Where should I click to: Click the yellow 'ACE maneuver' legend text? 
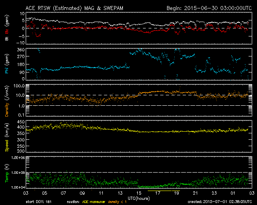[x=94, y=202]
